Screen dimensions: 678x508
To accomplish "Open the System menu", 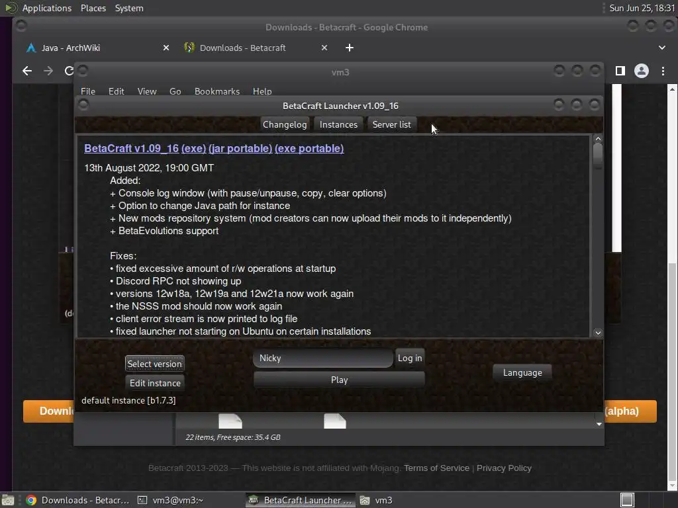I will pos(129,8).
